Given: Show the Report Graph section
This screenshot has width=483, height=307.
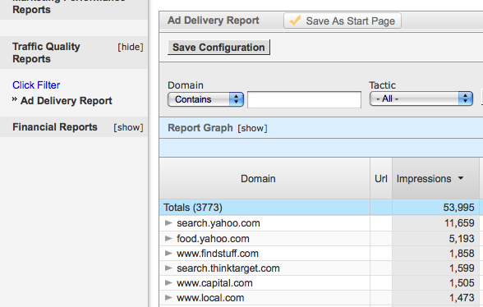Looking at the screenshot, I should coord(252,128).
